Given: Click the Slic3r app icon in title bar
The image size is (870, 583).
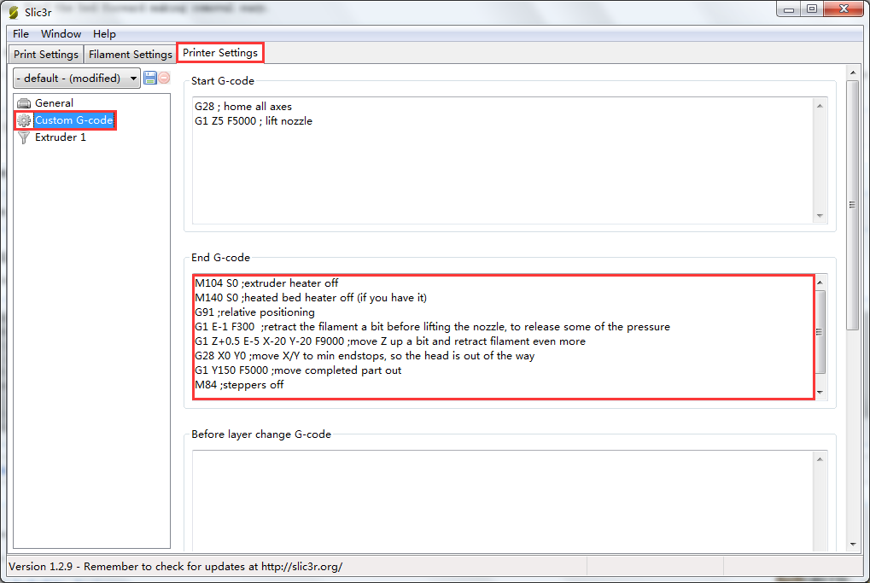Looking at the screenshot, I should [x=14, y=12].
